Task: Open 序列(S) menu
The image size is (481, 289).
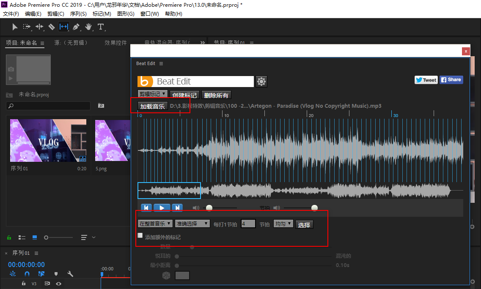Action: [78, 14]
